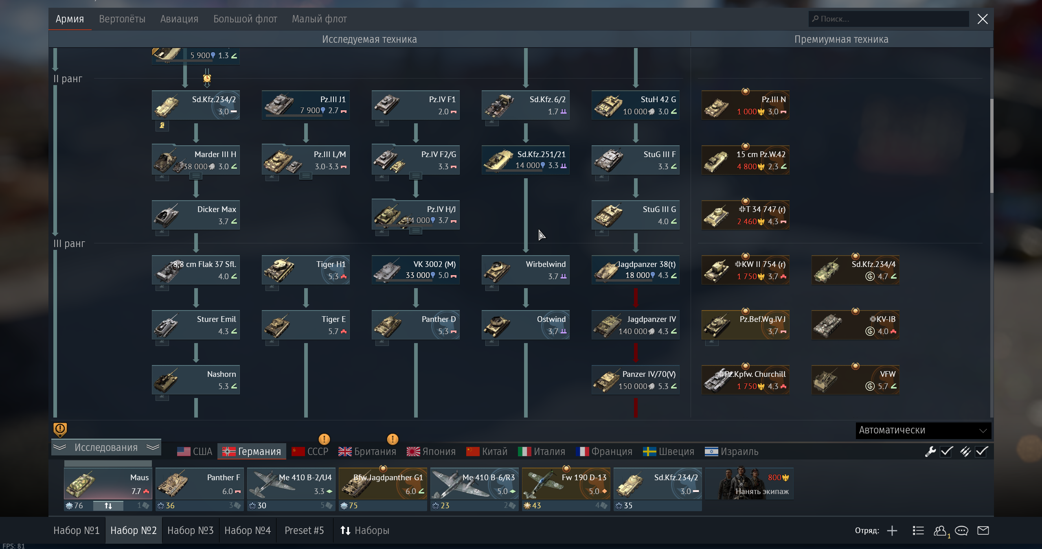Image resolution: width=1042 pixels, height=549 pixels.
Task: Select the Maus crew slot
Action: point(108,484)
